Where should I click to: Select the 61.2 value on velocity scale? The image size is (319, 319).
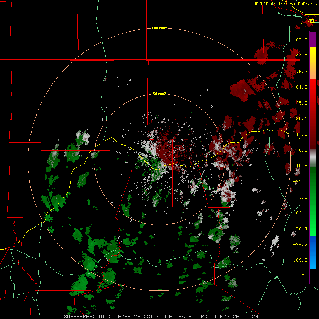click(x=302, y=87)
